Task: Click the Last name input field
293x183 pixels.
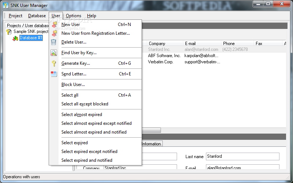Action: tap(243, 156)
